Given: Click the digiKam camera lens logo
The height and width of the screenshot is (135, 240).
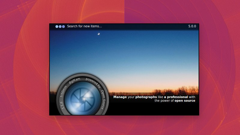Looking at the screenshot, I should (x=83, y=94).
